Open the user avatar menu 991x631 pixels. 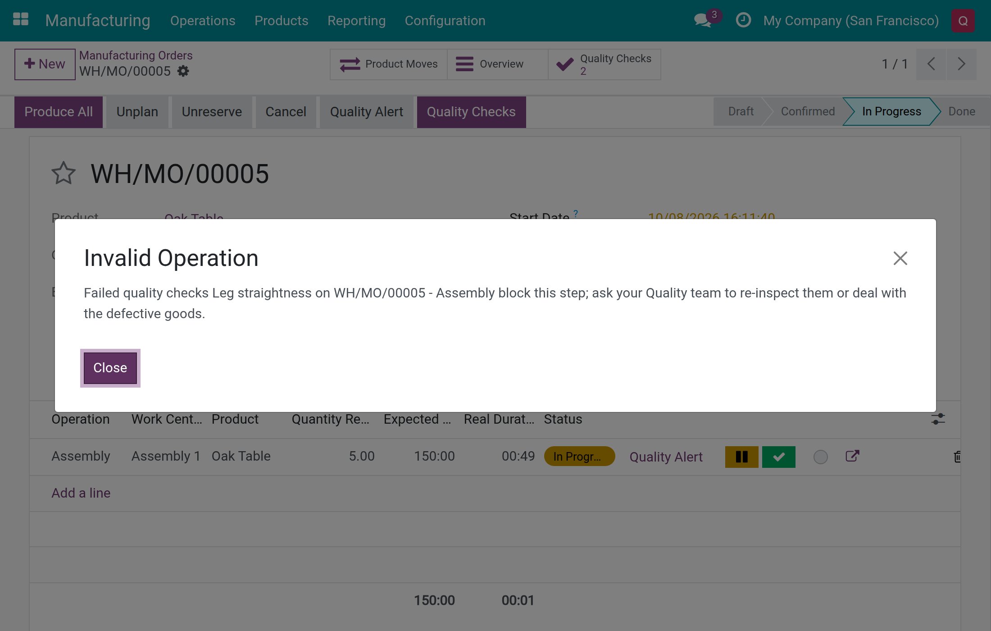tap(963, 21)
